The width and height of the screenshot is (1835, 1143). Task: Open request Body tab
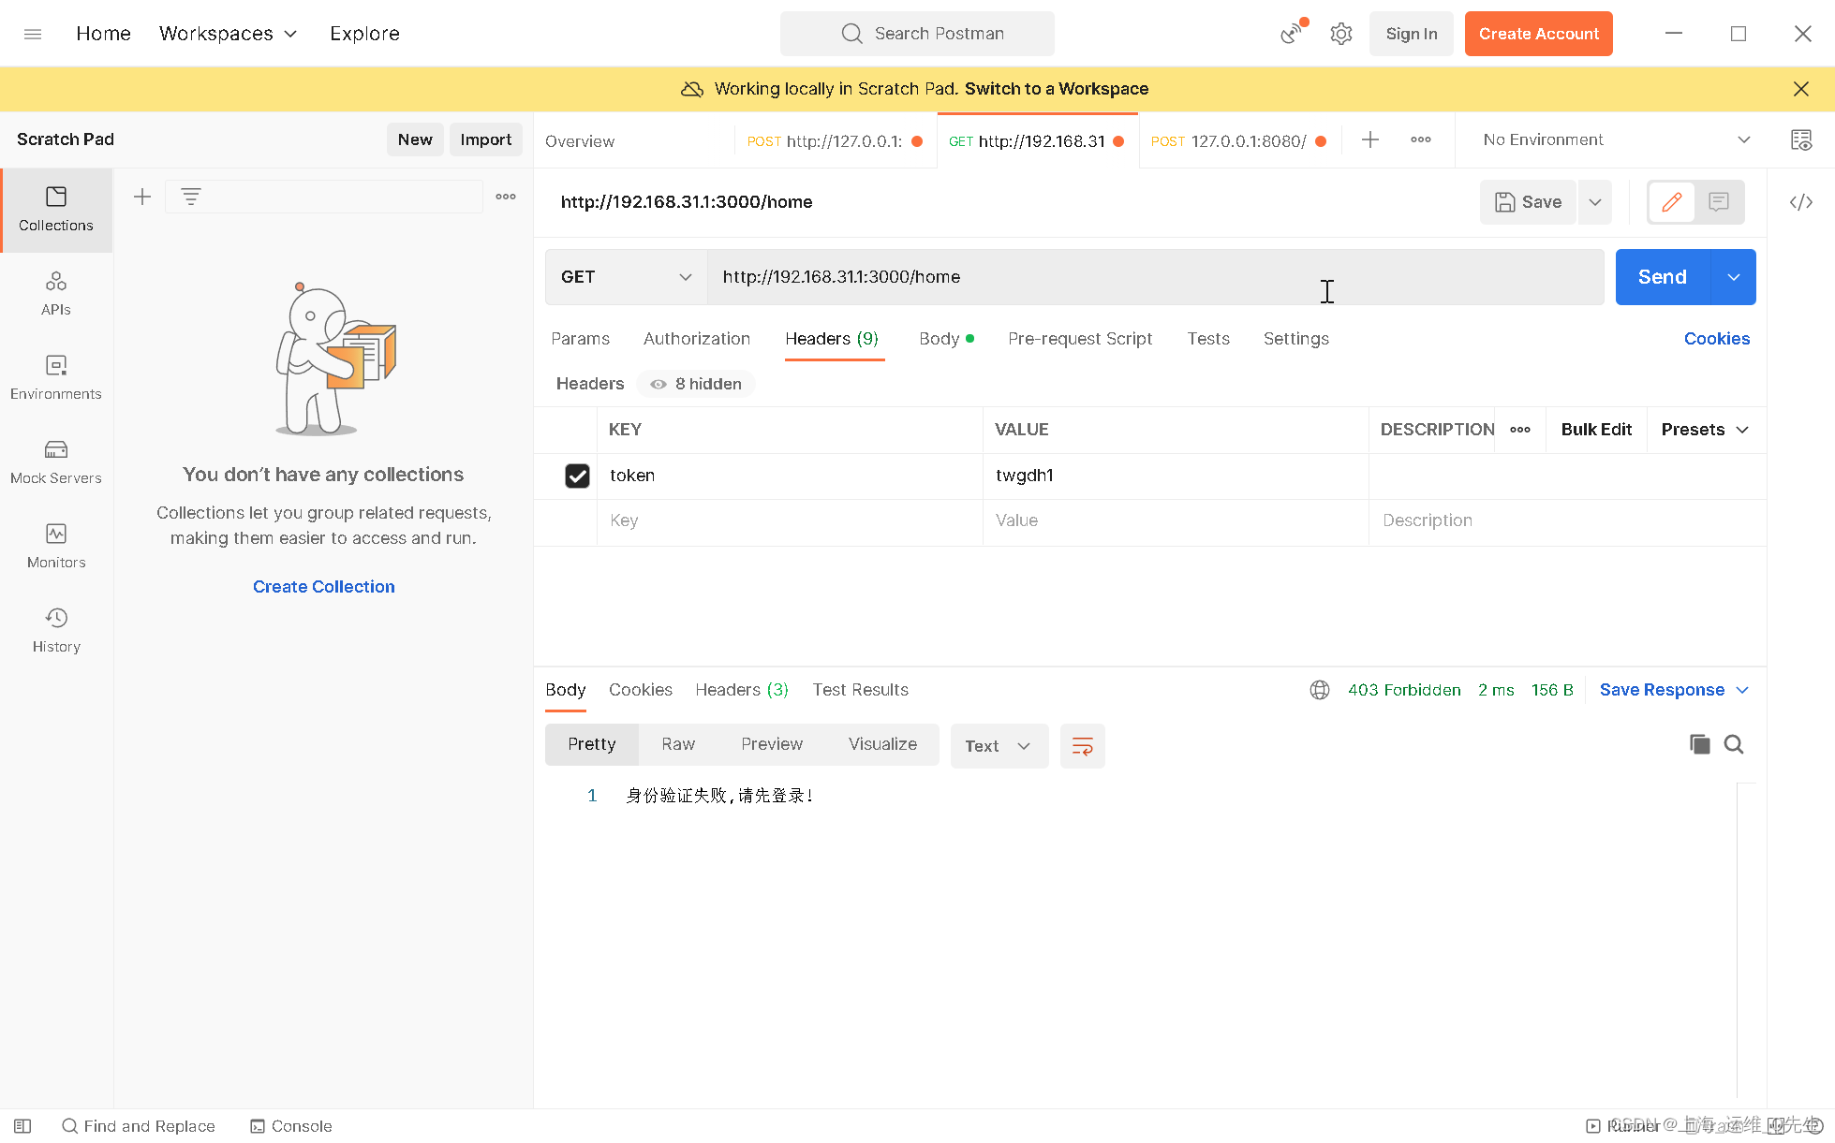tap(946, 339)
